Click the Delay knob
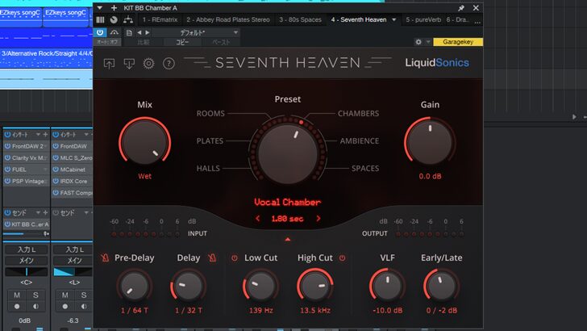The width and height of the screenshot is (587, 331). tap(189, 286)
